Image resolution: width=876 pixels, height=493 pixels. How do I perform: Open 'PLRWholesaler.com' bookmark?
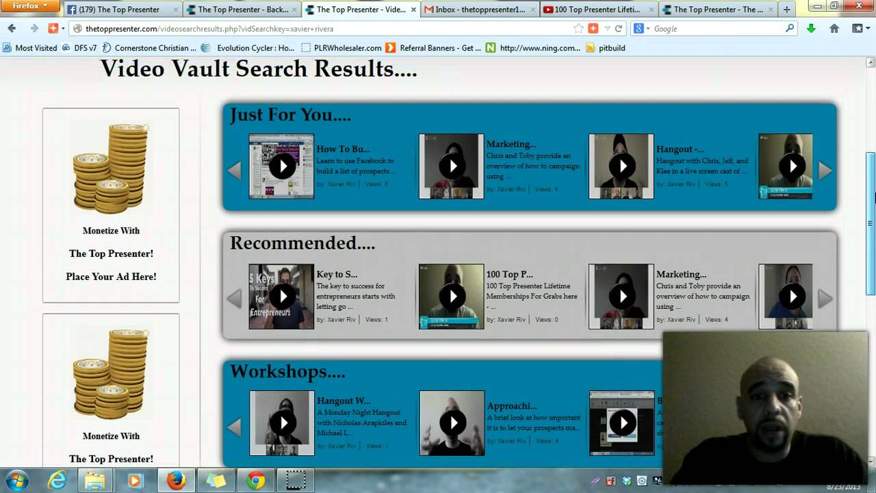click(342, 48)
